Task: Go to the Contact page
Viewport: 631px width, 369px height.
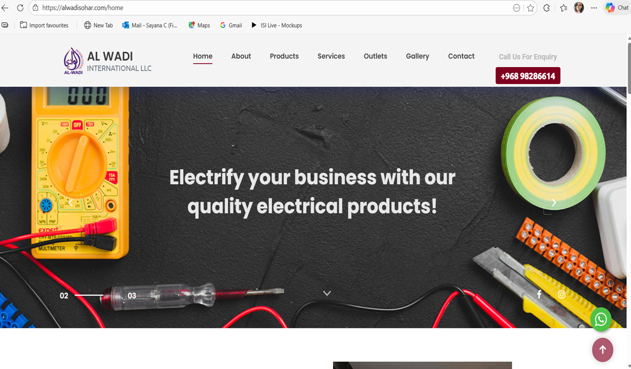Action: 461,56
